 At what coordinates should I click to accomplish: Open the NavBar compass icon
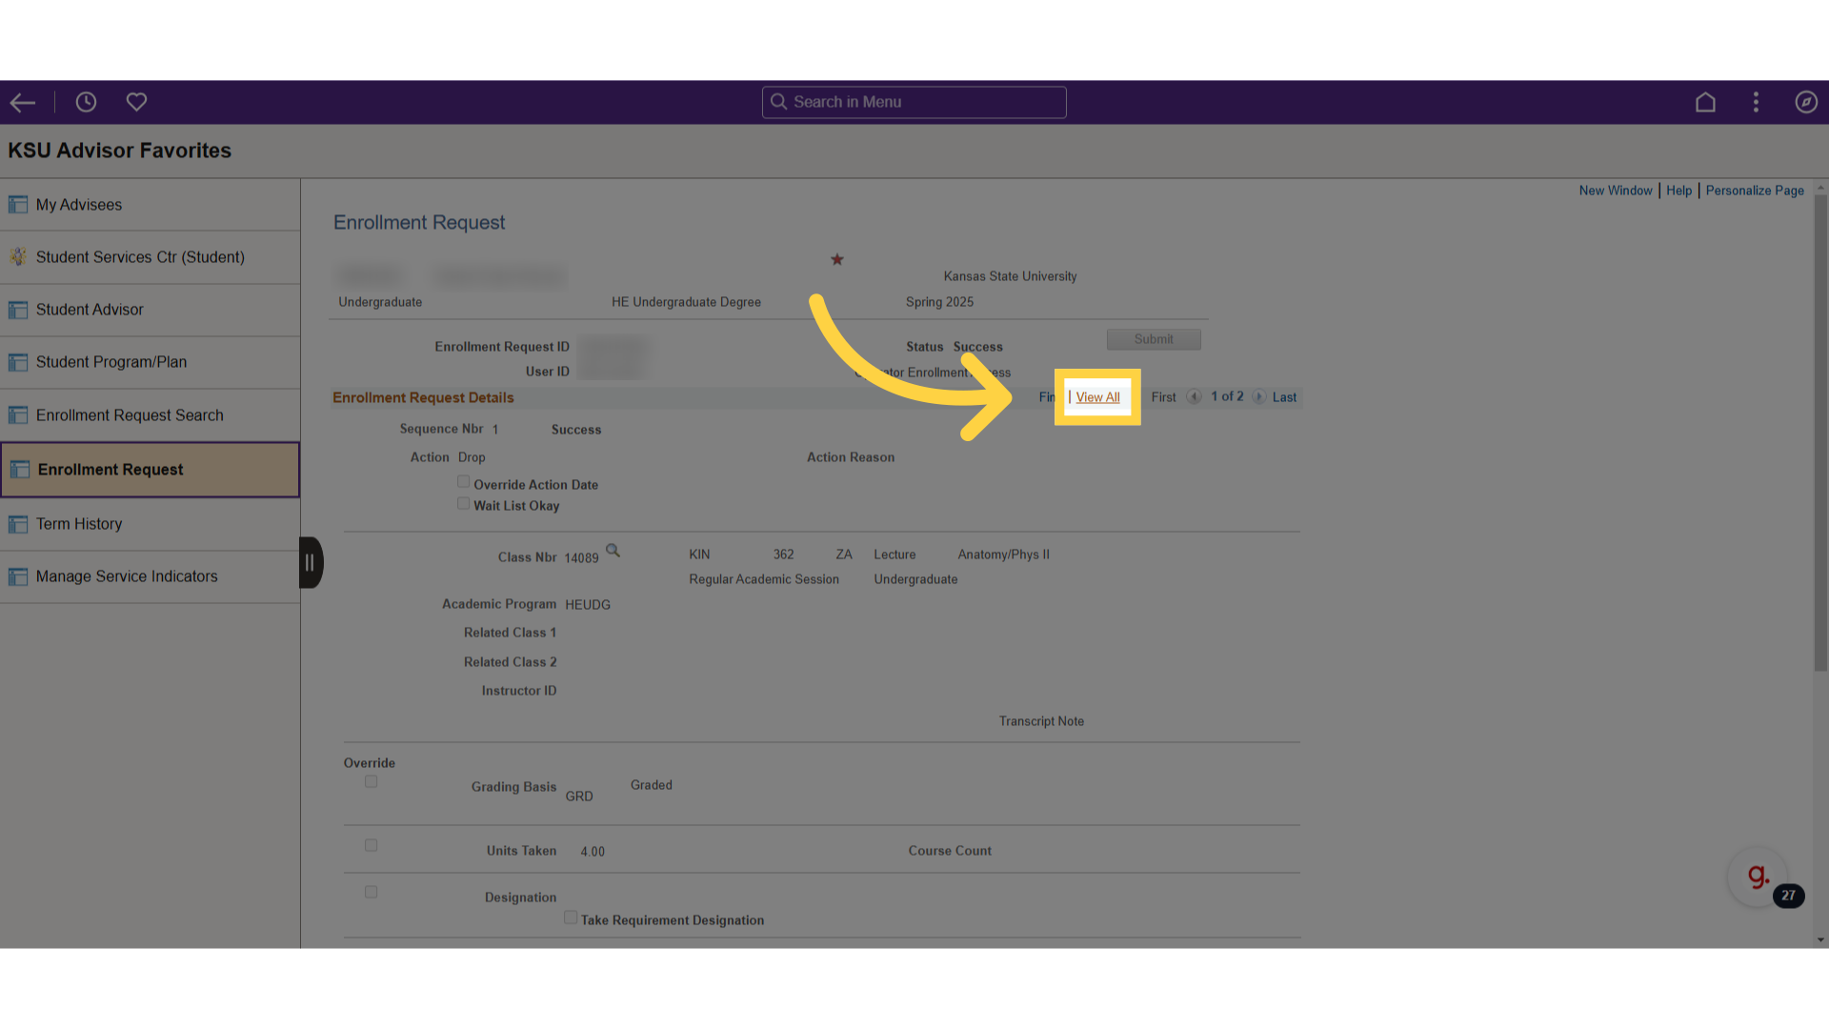(1806, 102)
